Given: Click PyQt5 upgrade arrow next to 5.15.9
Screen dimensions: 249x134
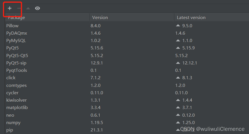Looking at the screenshot, I should tap(178, 48).
